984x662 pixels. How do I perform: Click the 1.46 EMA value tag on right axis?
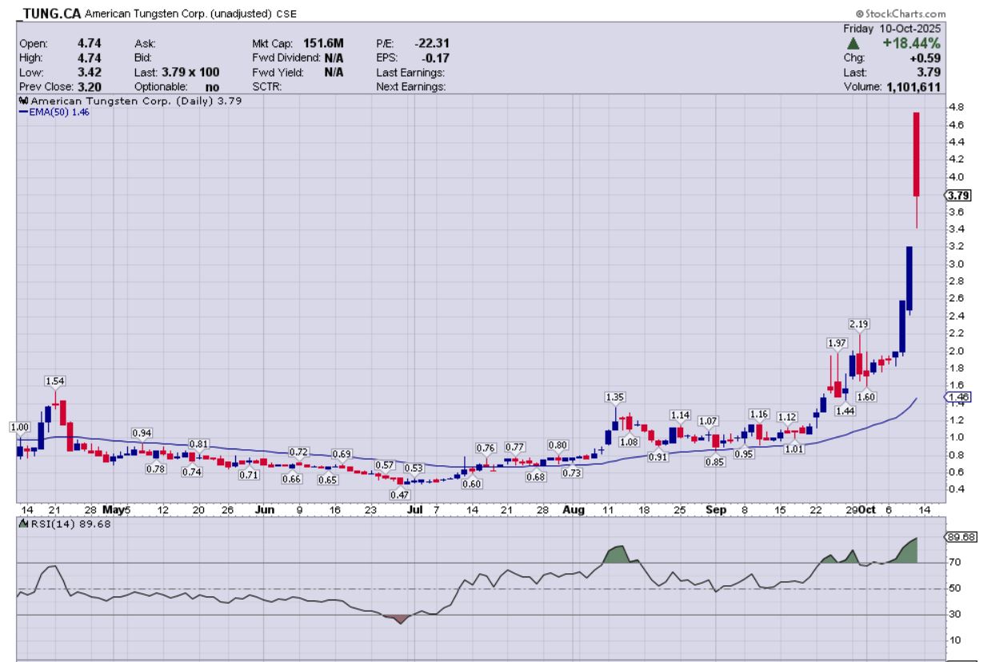(x=957, y=397)
